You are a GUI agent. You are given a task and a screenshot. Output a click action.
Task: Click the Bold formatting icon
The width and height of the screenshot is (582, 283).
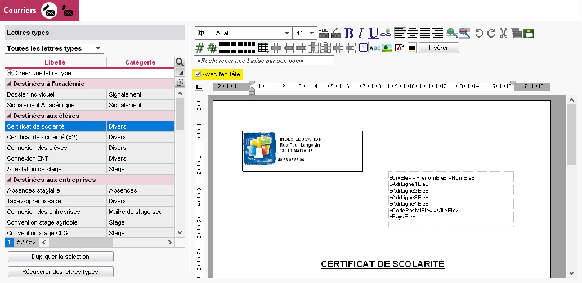[x=348, y=33]
